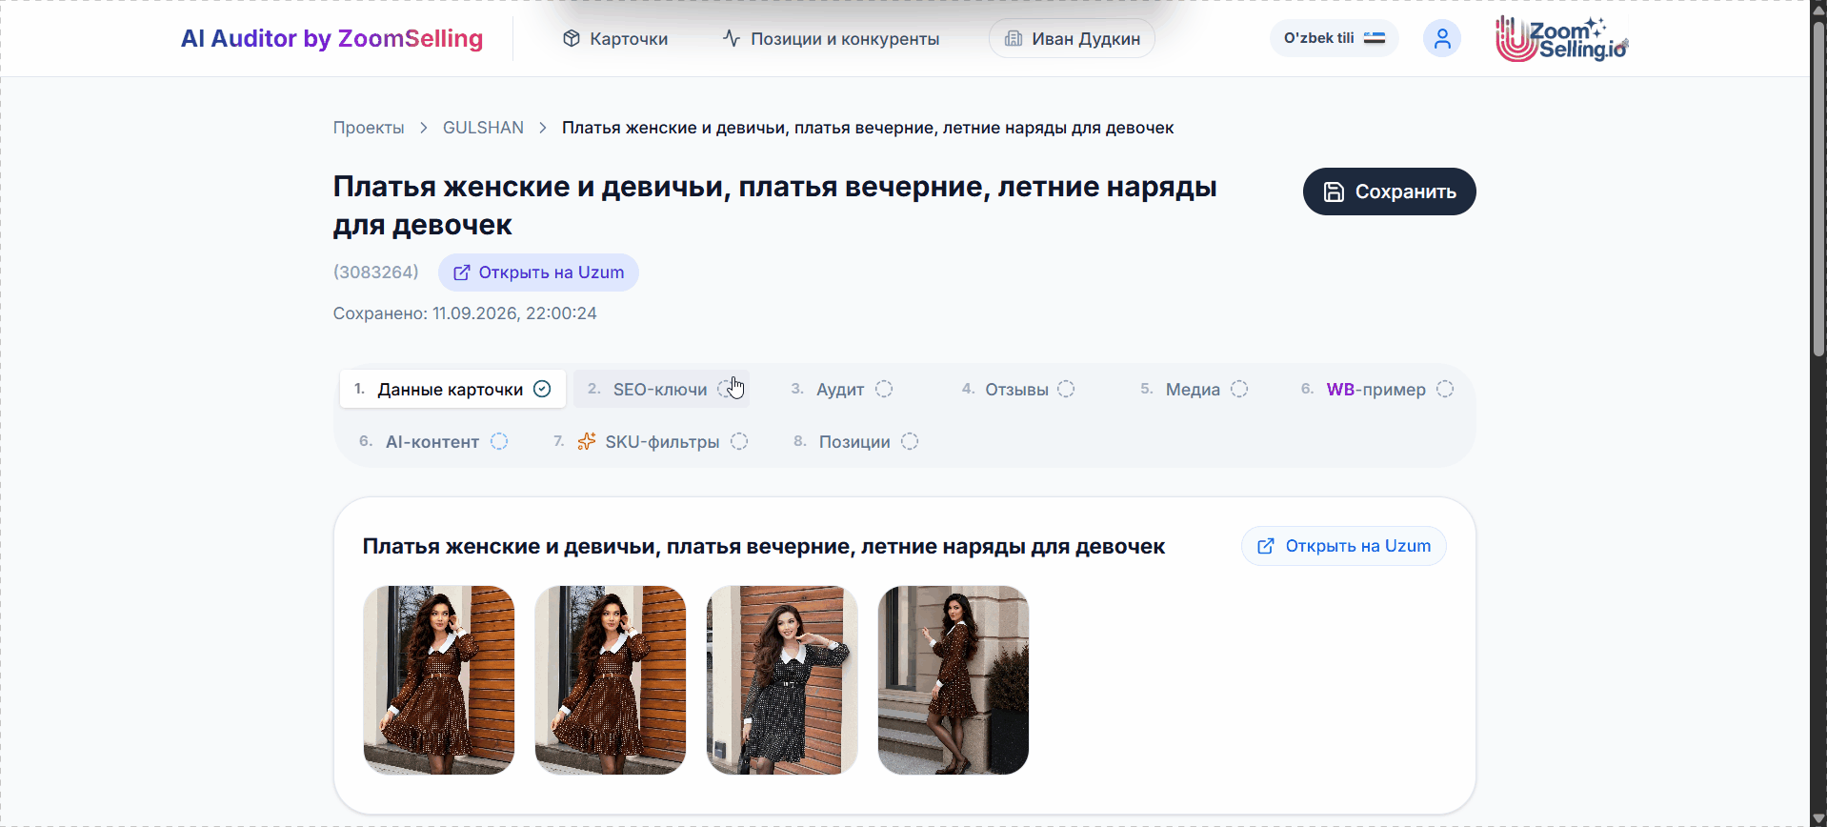Image resolution: width=1827 pixels, height=827 pixels.
Task: Switch to the Аудит tab
Action: [x=841, y=389]
